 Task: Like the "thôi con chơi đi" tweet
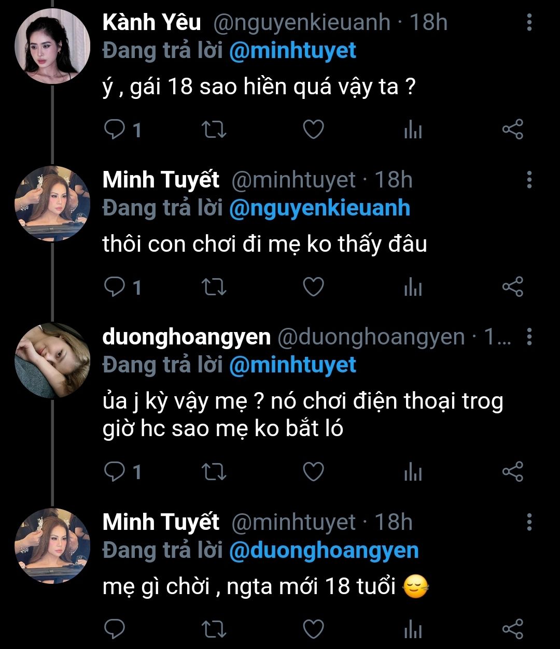[x=313, y=287]
